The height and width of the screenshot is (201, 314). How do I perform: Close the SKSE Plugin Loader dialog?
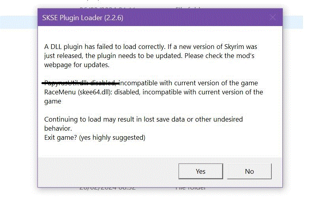point(273,17)
